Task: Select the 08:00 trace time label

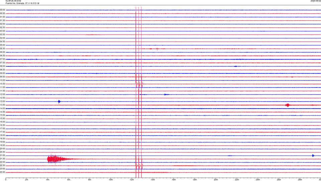Action: [x=3, y=66]
